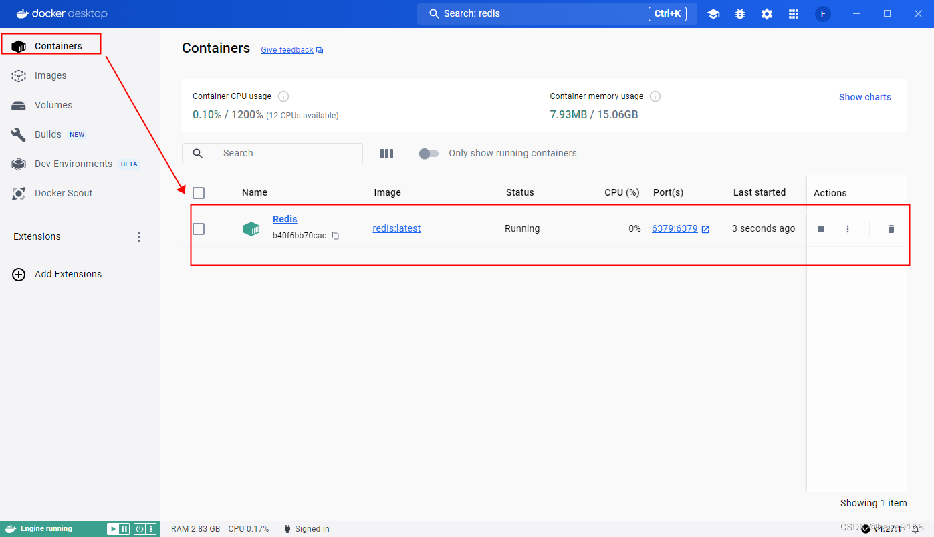The image size is (934, 537).
Task: Focus the containers Search field
Action: (272, 154)
